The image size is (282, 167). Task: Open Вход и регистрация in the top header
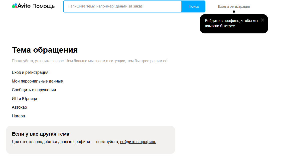pos(234,6)
